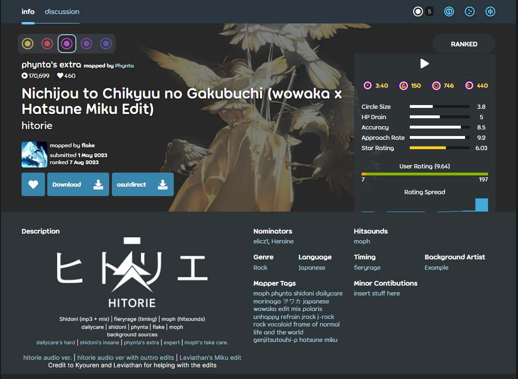Open nominator elicz1's profile
This screenshot has width=518, height=379.
click(x=261, y=242)
